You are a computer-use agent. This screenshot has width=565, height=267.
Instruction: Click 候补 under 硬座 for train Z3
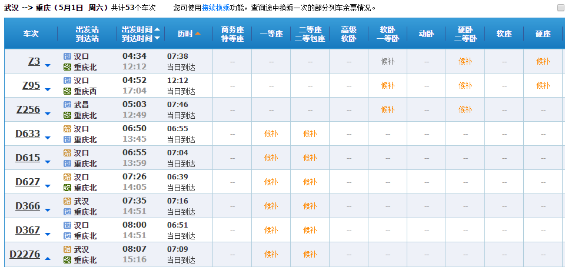(543, 61)
